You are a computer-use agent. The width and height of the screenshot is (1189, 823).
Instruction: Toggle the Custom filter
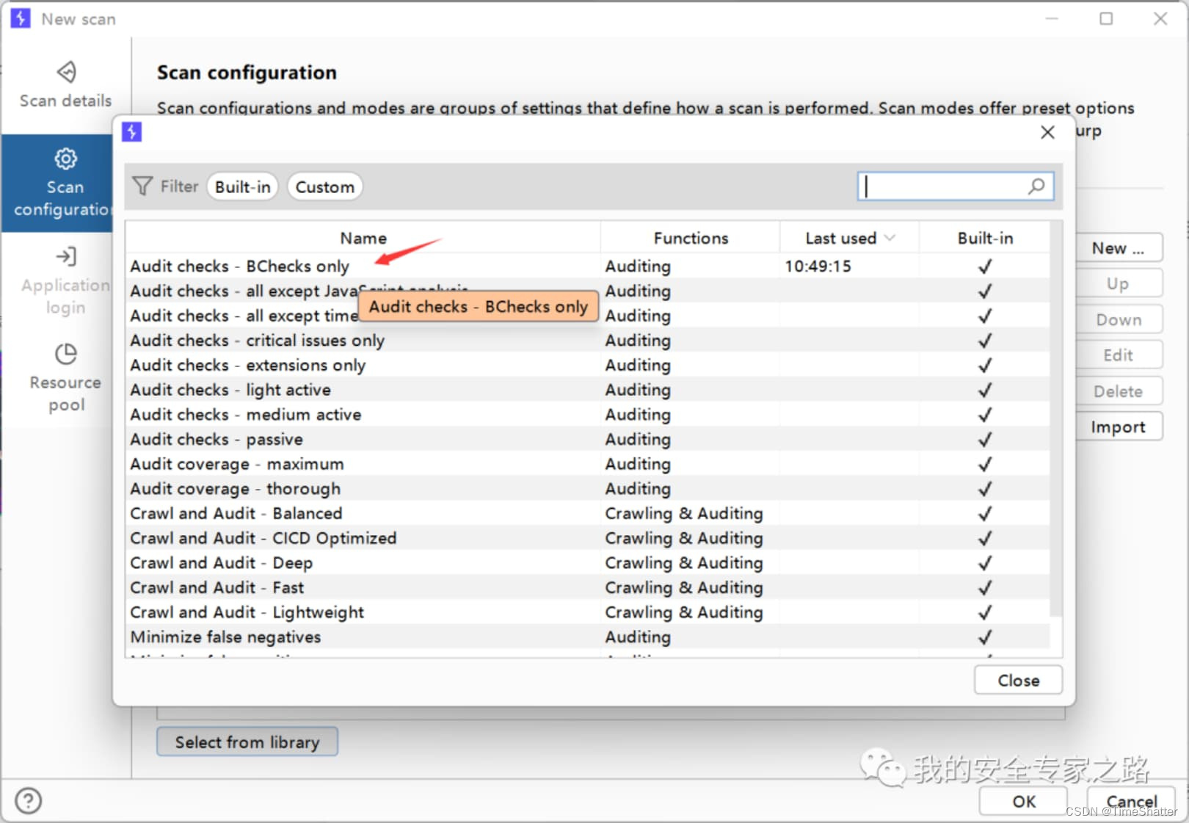324,187
